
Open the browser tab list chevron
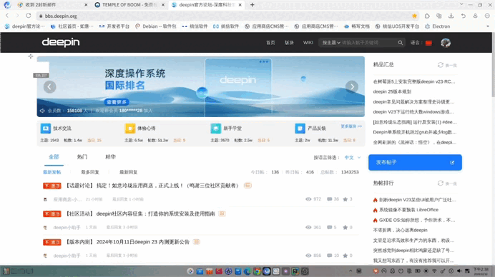coord(461,4)
